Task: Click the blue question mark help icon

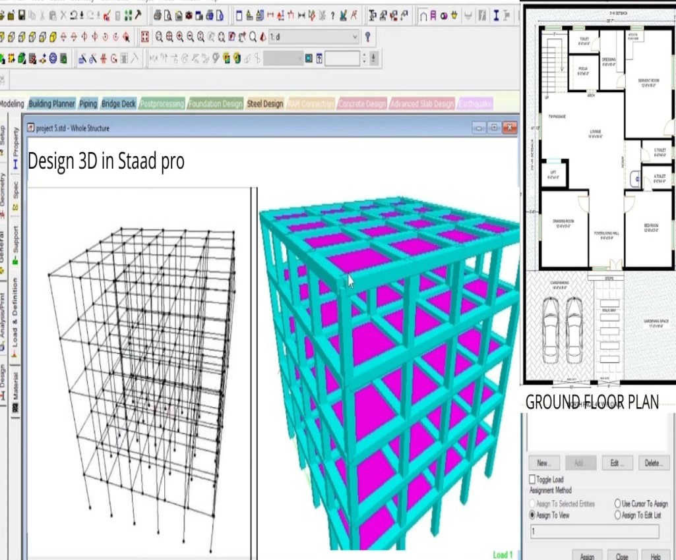Action: point(367,37)
